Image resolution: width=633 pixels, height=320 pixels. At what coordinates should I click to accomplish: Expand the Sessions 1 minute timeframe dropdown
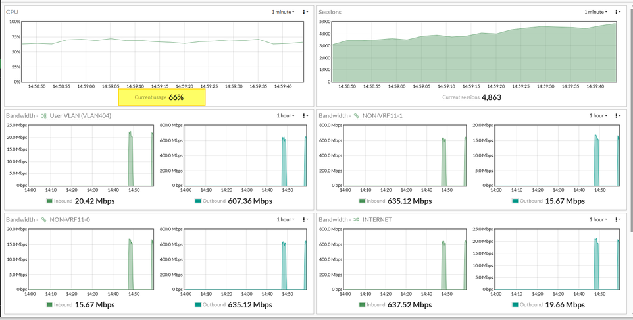point(595,12)
